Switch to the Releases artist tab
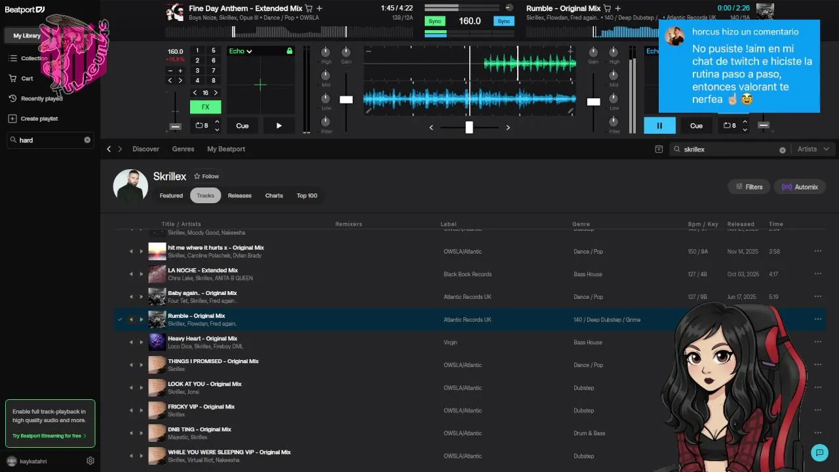The image size is (839, 472). click(x=239, y=195)
